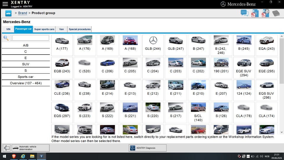Select the S/CL (140) model series
The width and height of the screenshot is (284, 160).
199,113
